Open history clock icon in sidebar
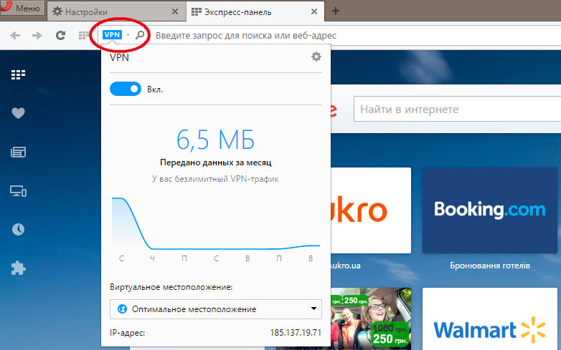This screenshot has height=350, width=561. 18,229
